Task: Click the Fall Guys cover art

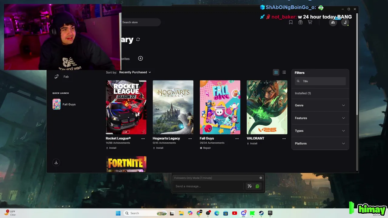Action: [x=220, y=107]
